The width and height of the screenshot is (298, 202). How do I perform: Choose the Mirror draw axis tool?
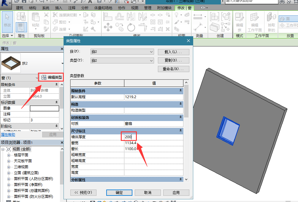(142, 17)
